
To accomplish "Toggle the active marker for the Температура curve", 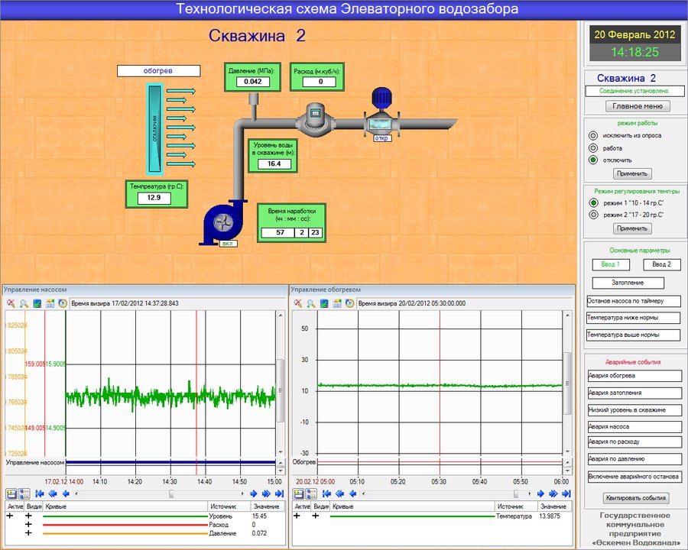I will (298, 516).
